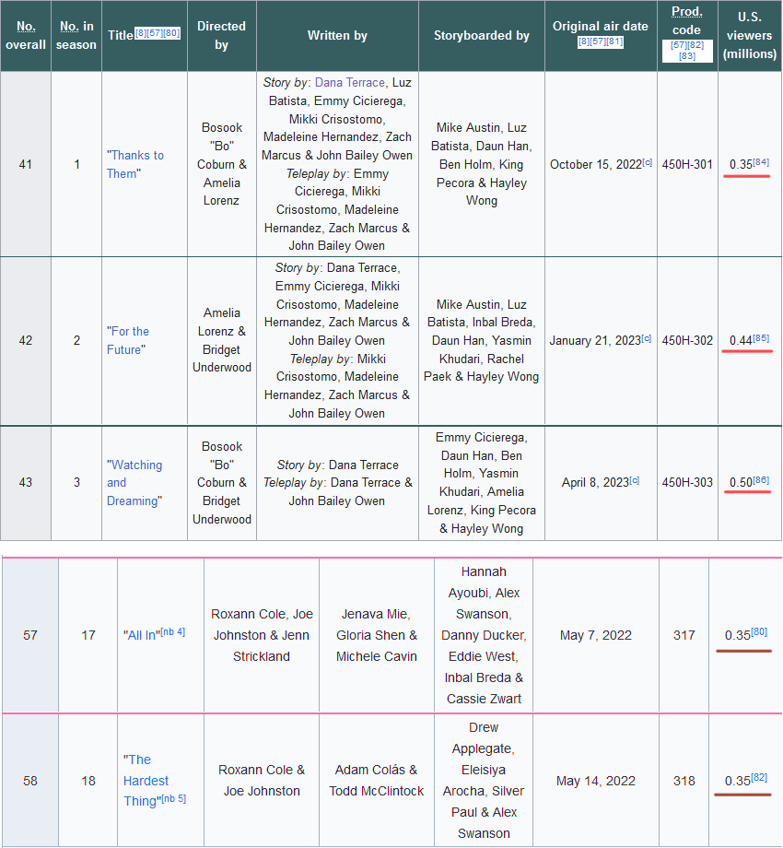
Task: Select the production code 318 cell
Action: pos(684,781)
